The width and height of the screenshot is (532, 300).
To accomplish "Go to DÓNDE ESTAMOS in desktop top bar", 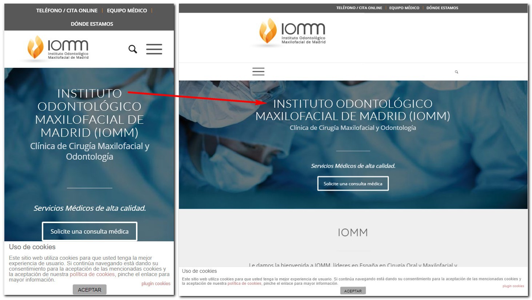I will pyautogui.click(x=442, y=8).
